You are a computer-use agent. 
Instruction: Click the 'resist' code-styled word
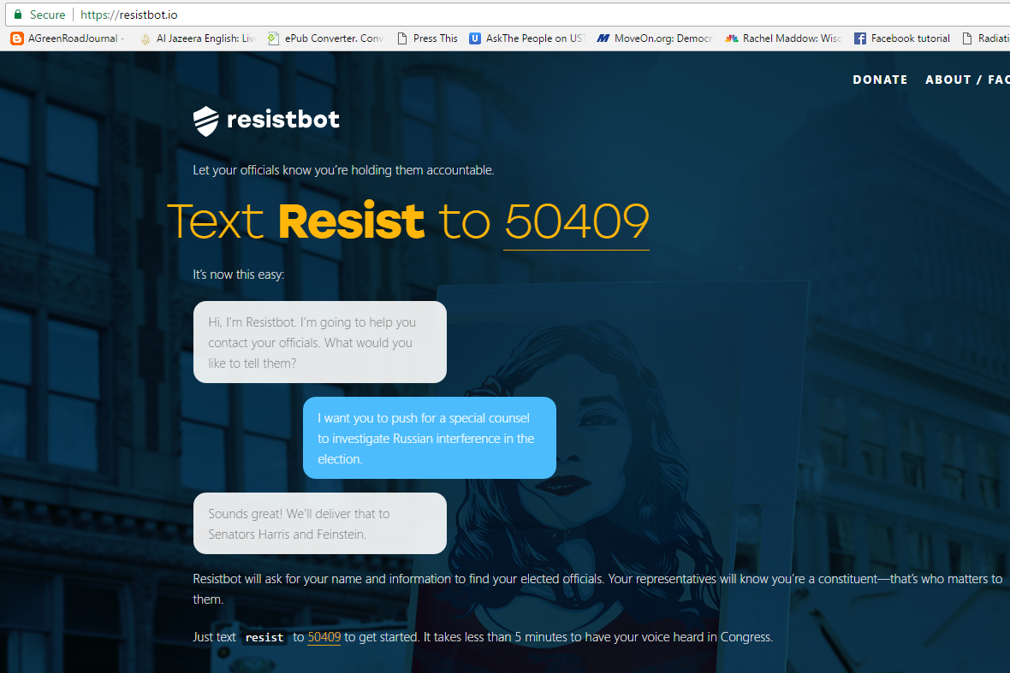point(264,638)
